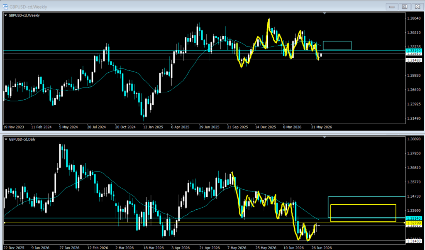
Task: Click the 5 May 2024 date label
Action: (x=68, y=127)
